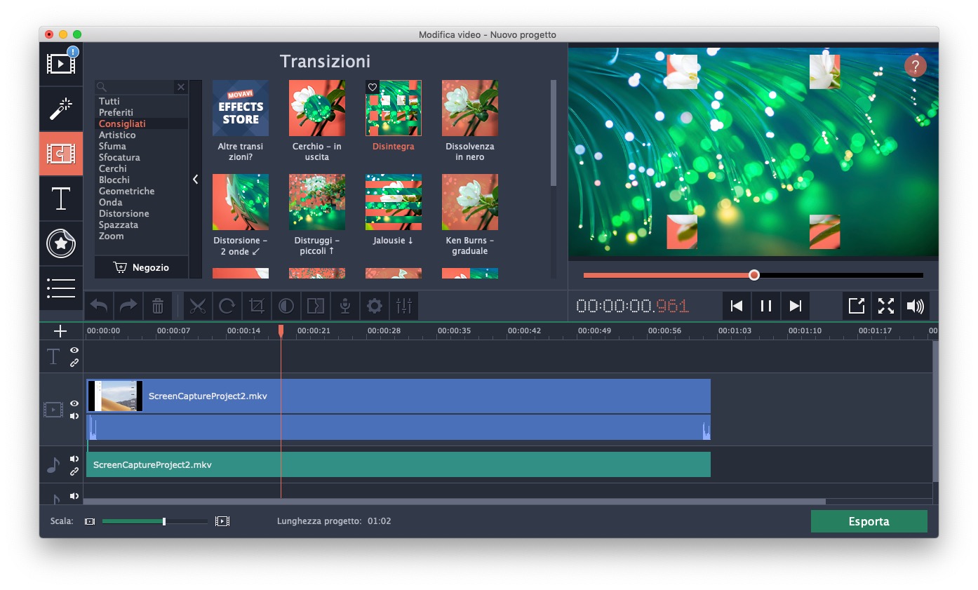Open the Movavi Effects Store thumbnail
Image resolution: width=978 pixels, height=590 pixels.
(x=241, y=108)
